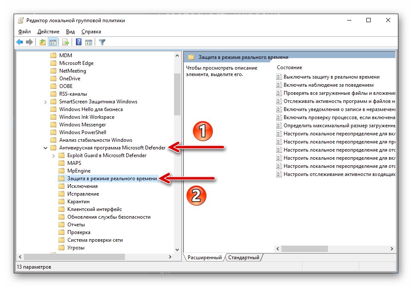
Task: Click tree pane horizontal scroll left arrow
Action: [20, 257]
